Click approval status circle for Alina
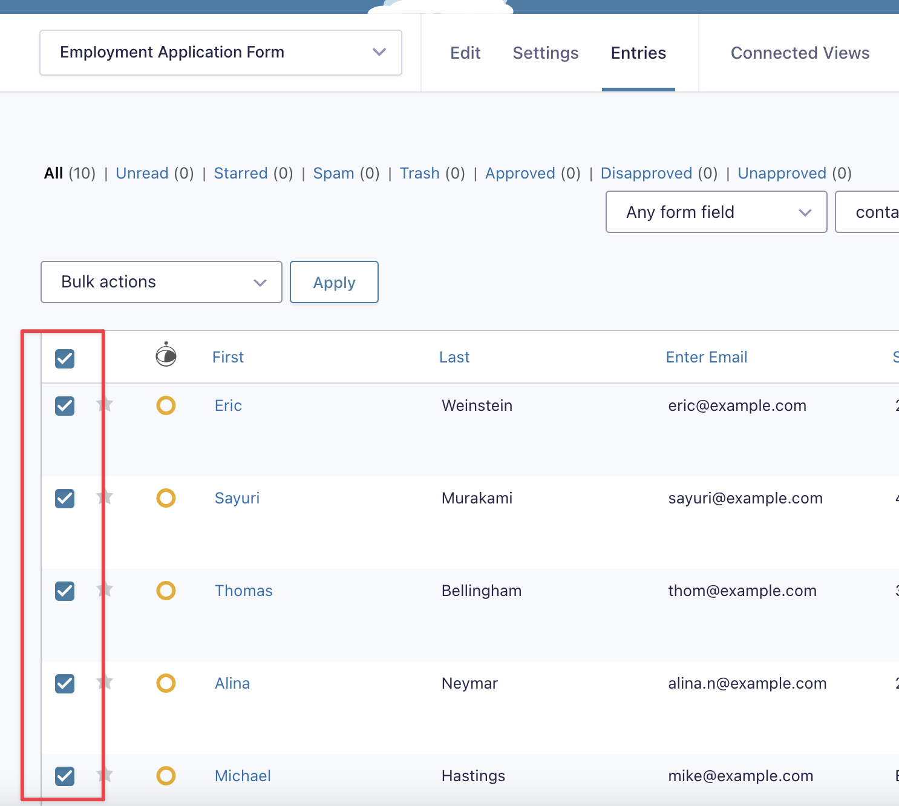This screenshot has width=899, height=806. point(166,683)
